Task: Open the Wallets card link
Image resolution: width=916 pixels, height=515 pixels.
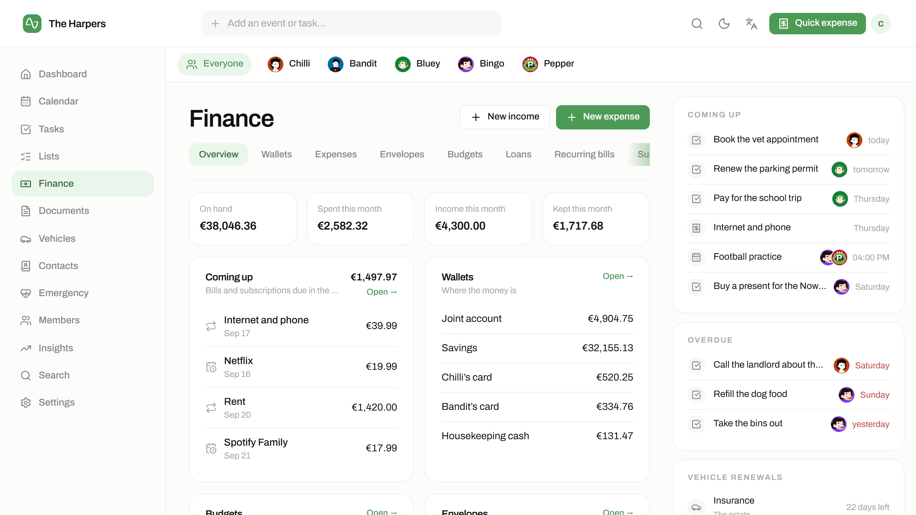Action: [x=618, y=276]
